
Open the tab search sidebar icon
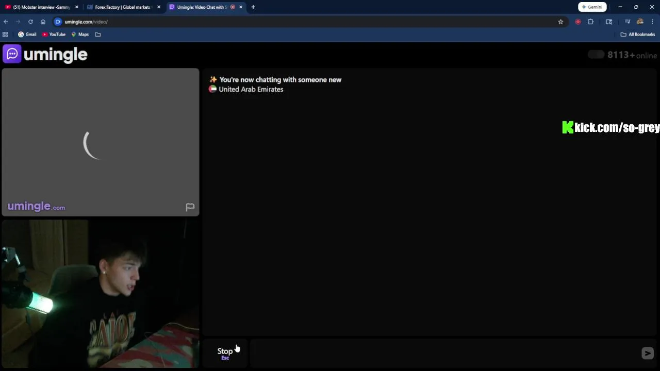(x=609, y=22)
